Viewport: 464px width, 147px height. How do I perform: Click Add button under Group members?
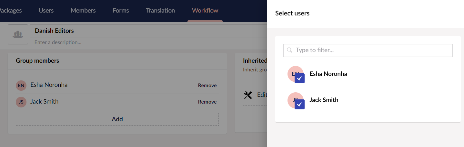[117, 119]
